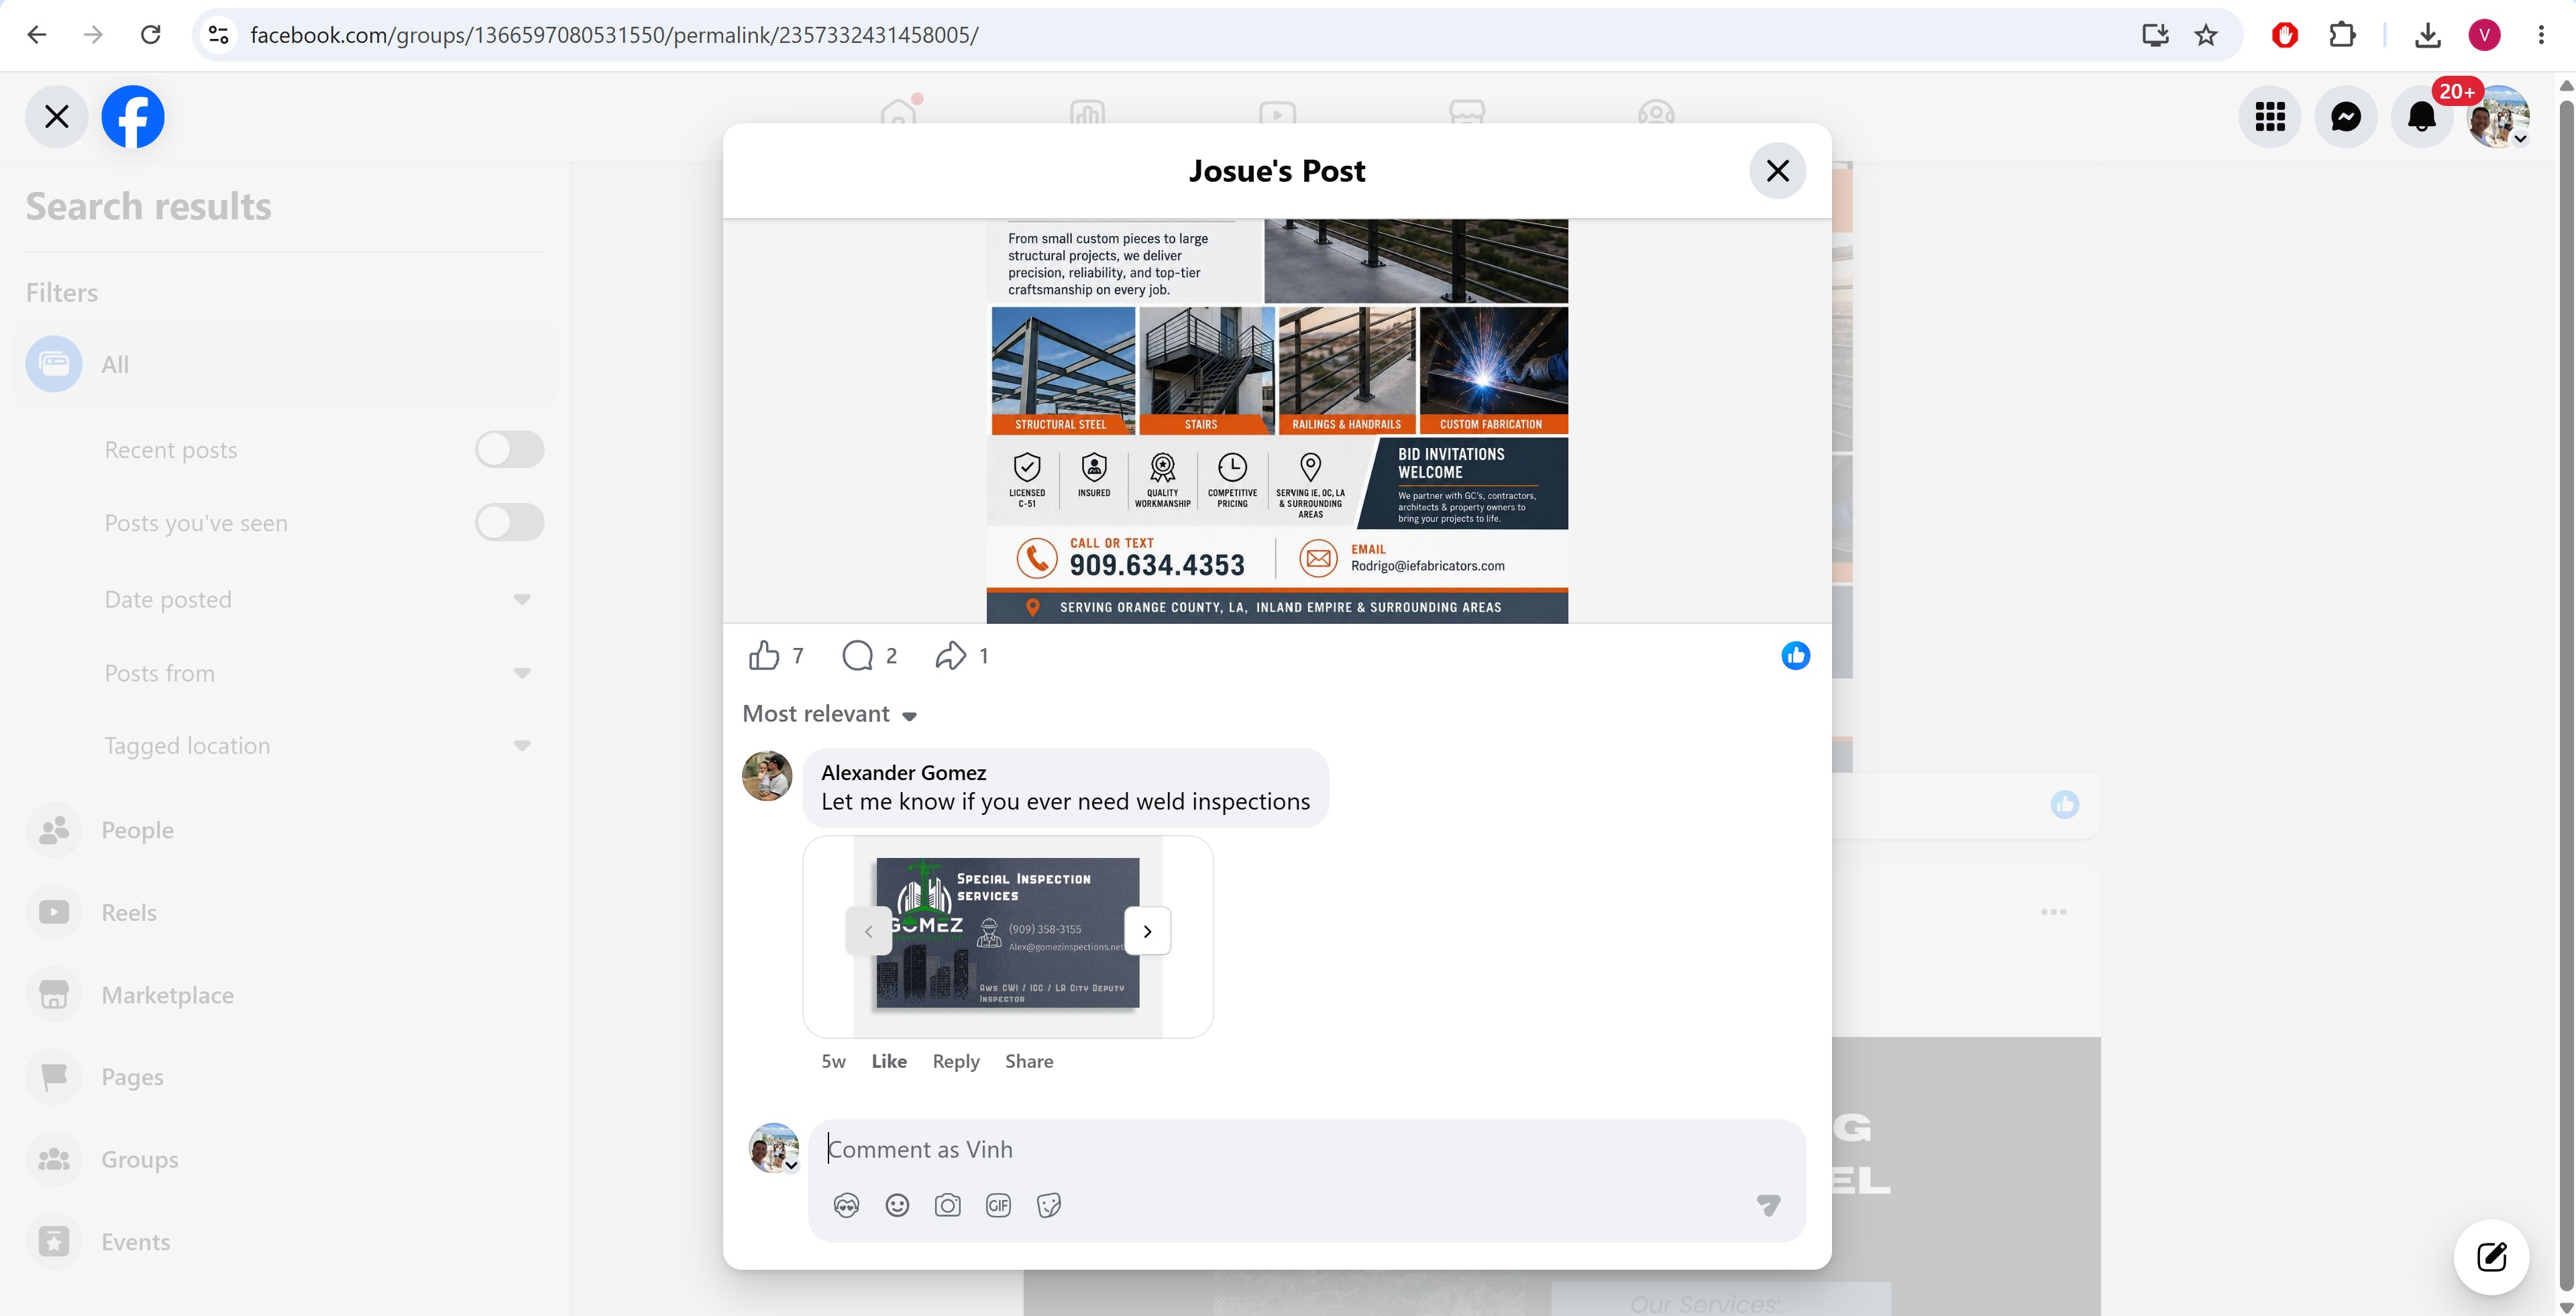2576x1316 pixels.
Task: Open browser extensions puzzle icon
Action: point(2342,35)
